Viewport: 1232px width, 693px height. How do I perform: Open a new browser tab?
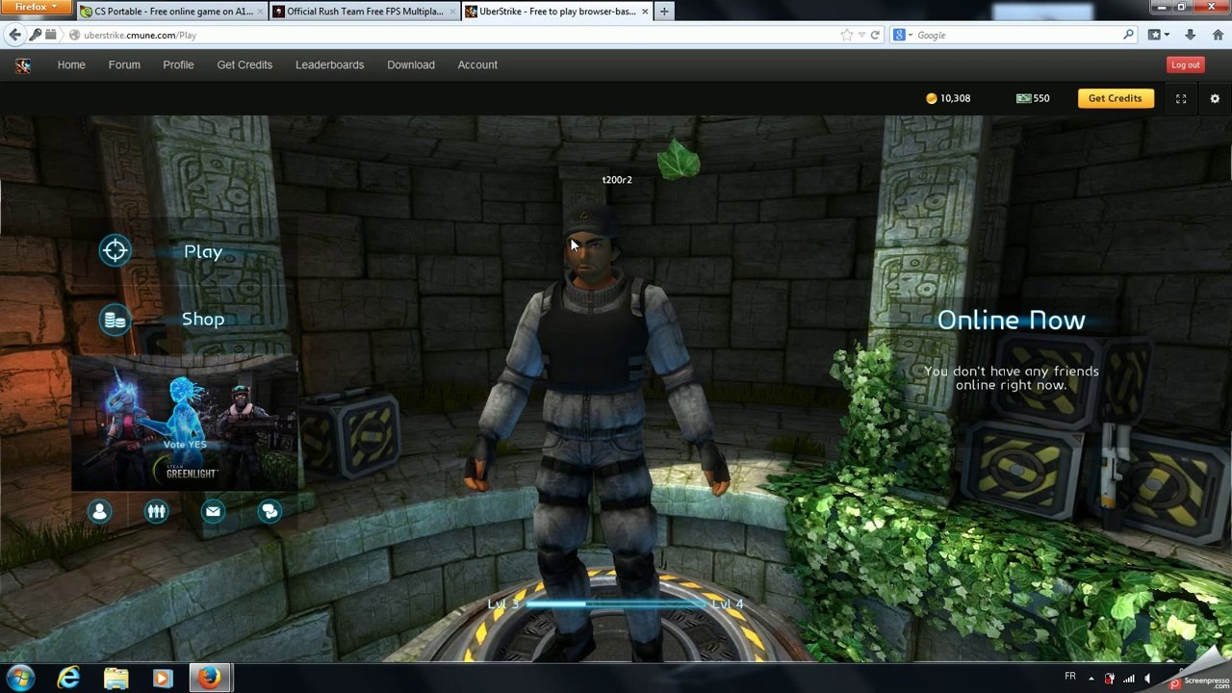[664, 12]
